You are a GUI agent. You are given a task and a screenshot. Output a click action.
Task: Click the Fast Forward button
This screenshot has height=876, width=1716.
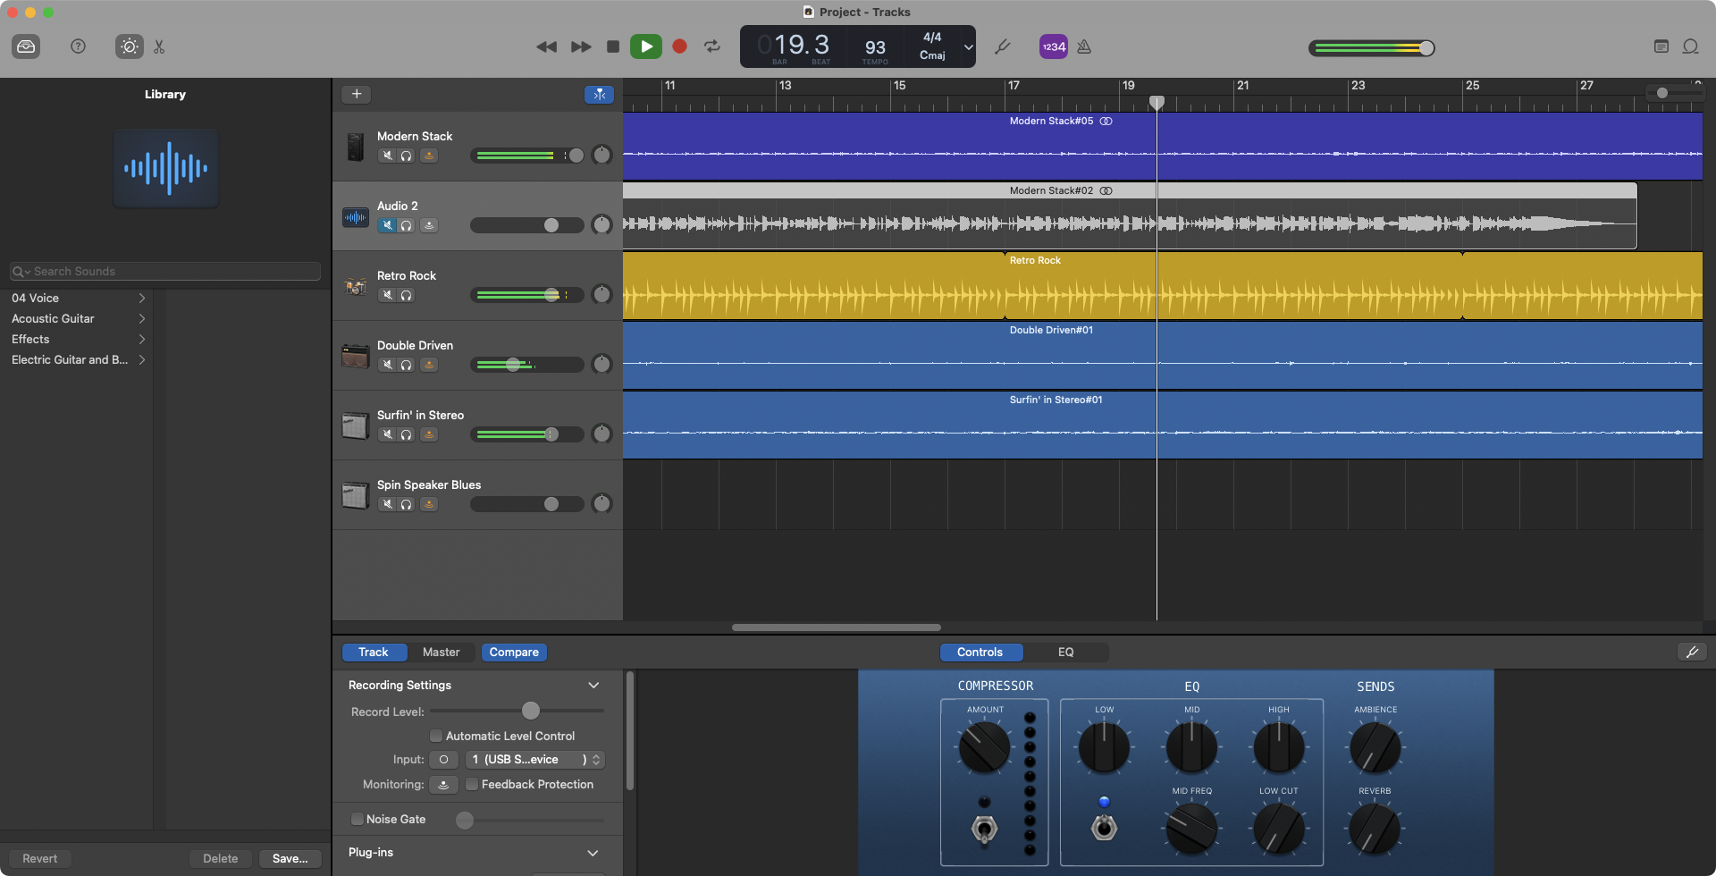[581, 46]
